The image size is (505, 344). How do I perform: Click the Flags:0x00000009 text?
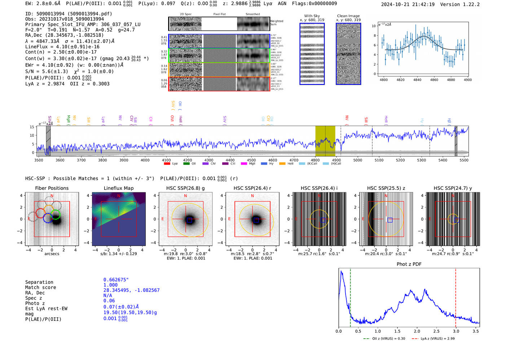click(315, 3)
